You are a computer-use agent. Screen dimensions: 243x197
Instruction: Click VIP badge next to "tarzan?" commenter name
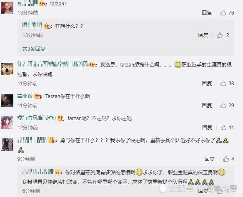(x=42, y=4)
